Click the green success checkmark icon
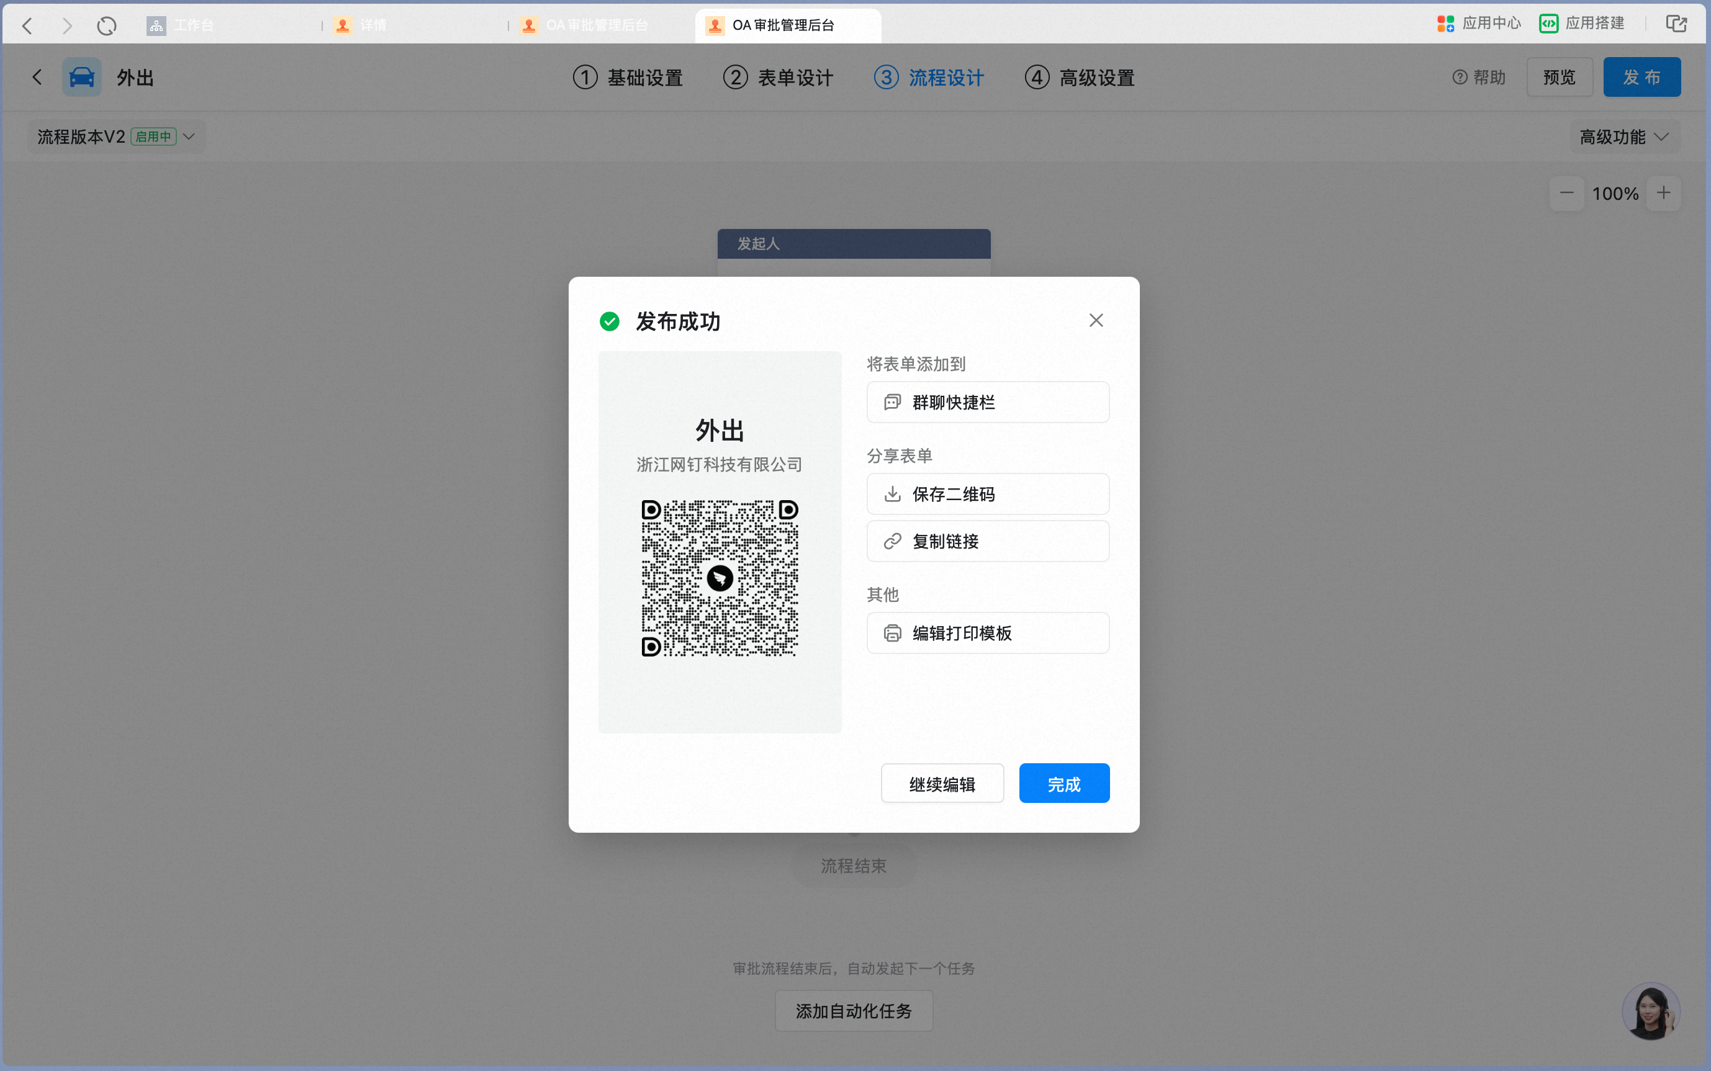The image size is (1711, 1071). [609, 321]
